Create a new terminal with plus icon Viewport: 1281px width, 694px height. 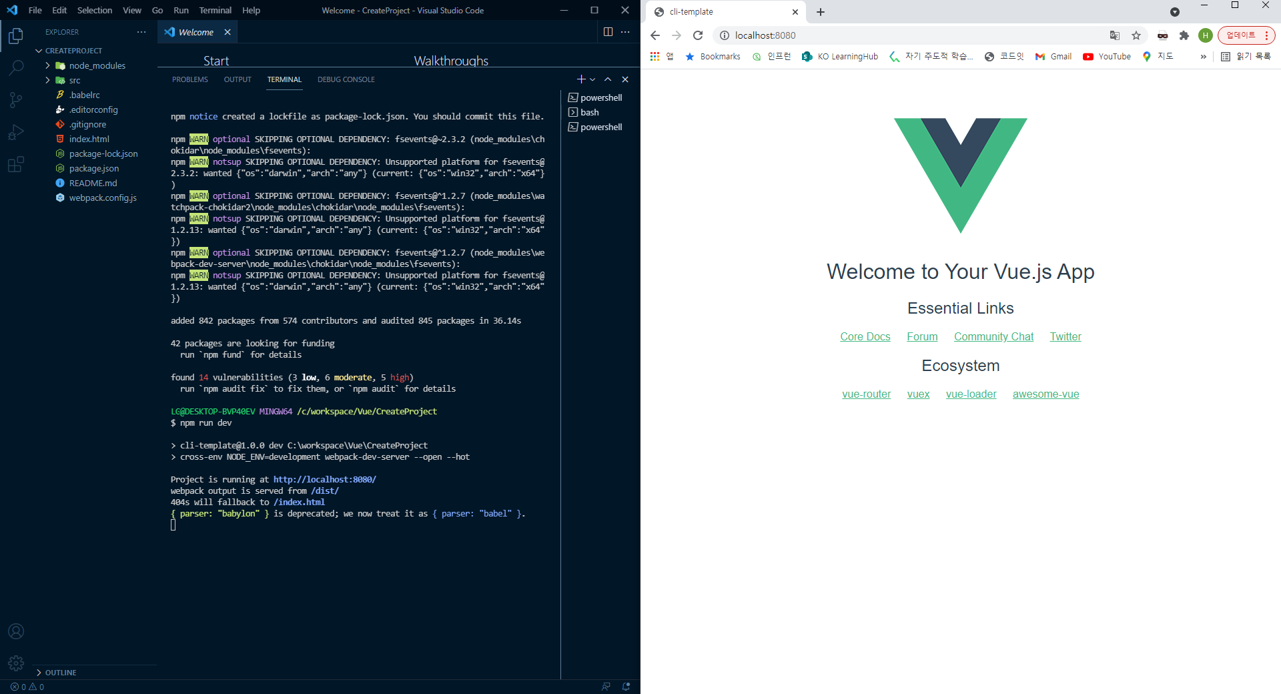pyautogui.click(x=580, y=79)
